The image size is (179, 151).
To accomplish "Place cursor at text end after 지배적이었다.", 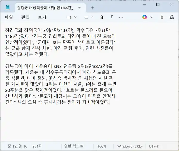I will [109, 102].
